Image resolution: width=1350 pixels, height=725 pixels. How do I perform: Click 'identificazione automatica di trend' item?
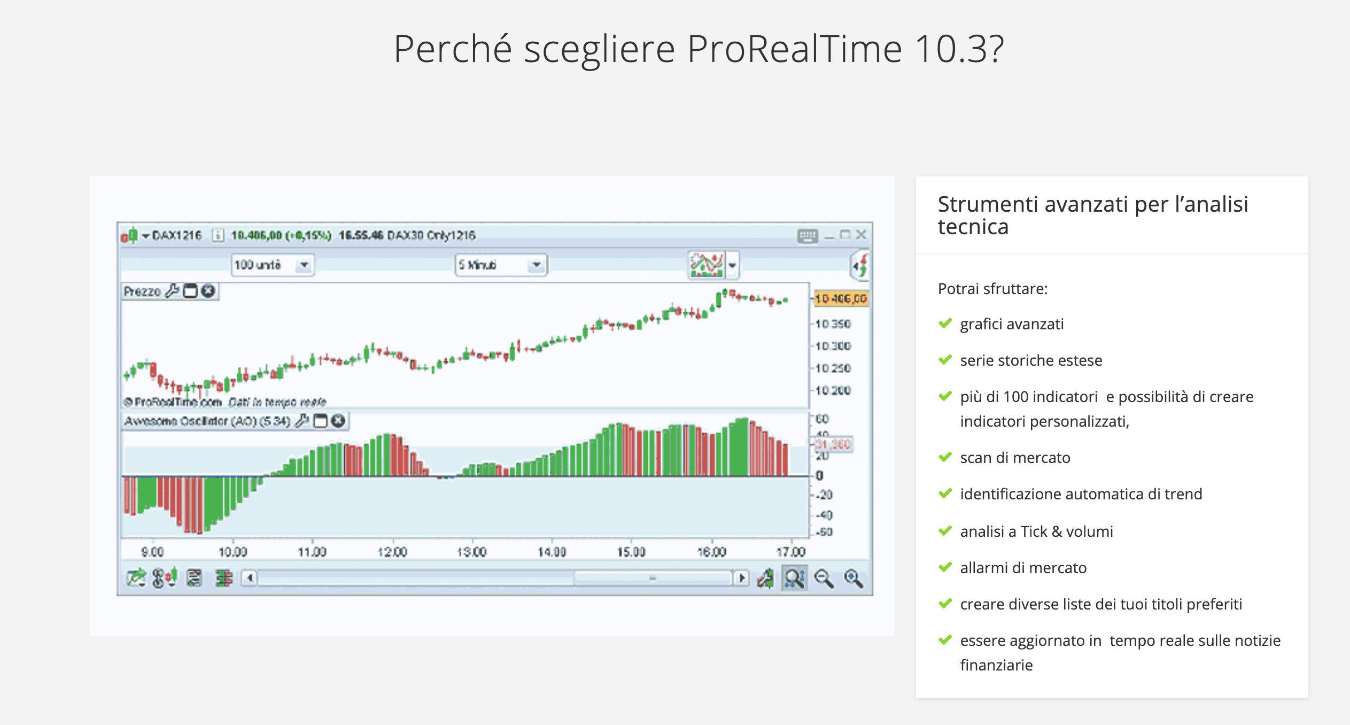pos(1081,494)
